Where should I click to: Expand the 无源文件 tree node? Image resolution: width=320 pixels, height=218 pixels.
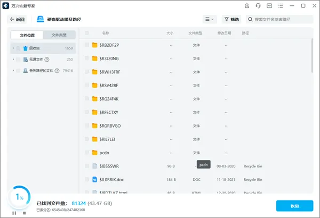point(13,60)
